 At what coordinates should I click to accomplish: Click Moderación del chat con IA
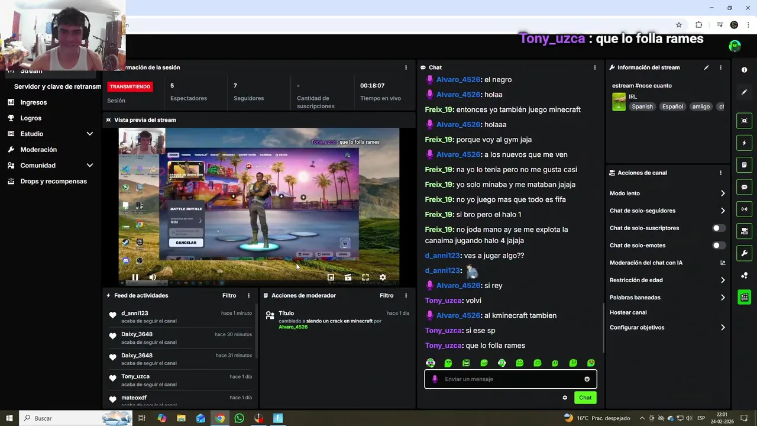coord(646,263)
